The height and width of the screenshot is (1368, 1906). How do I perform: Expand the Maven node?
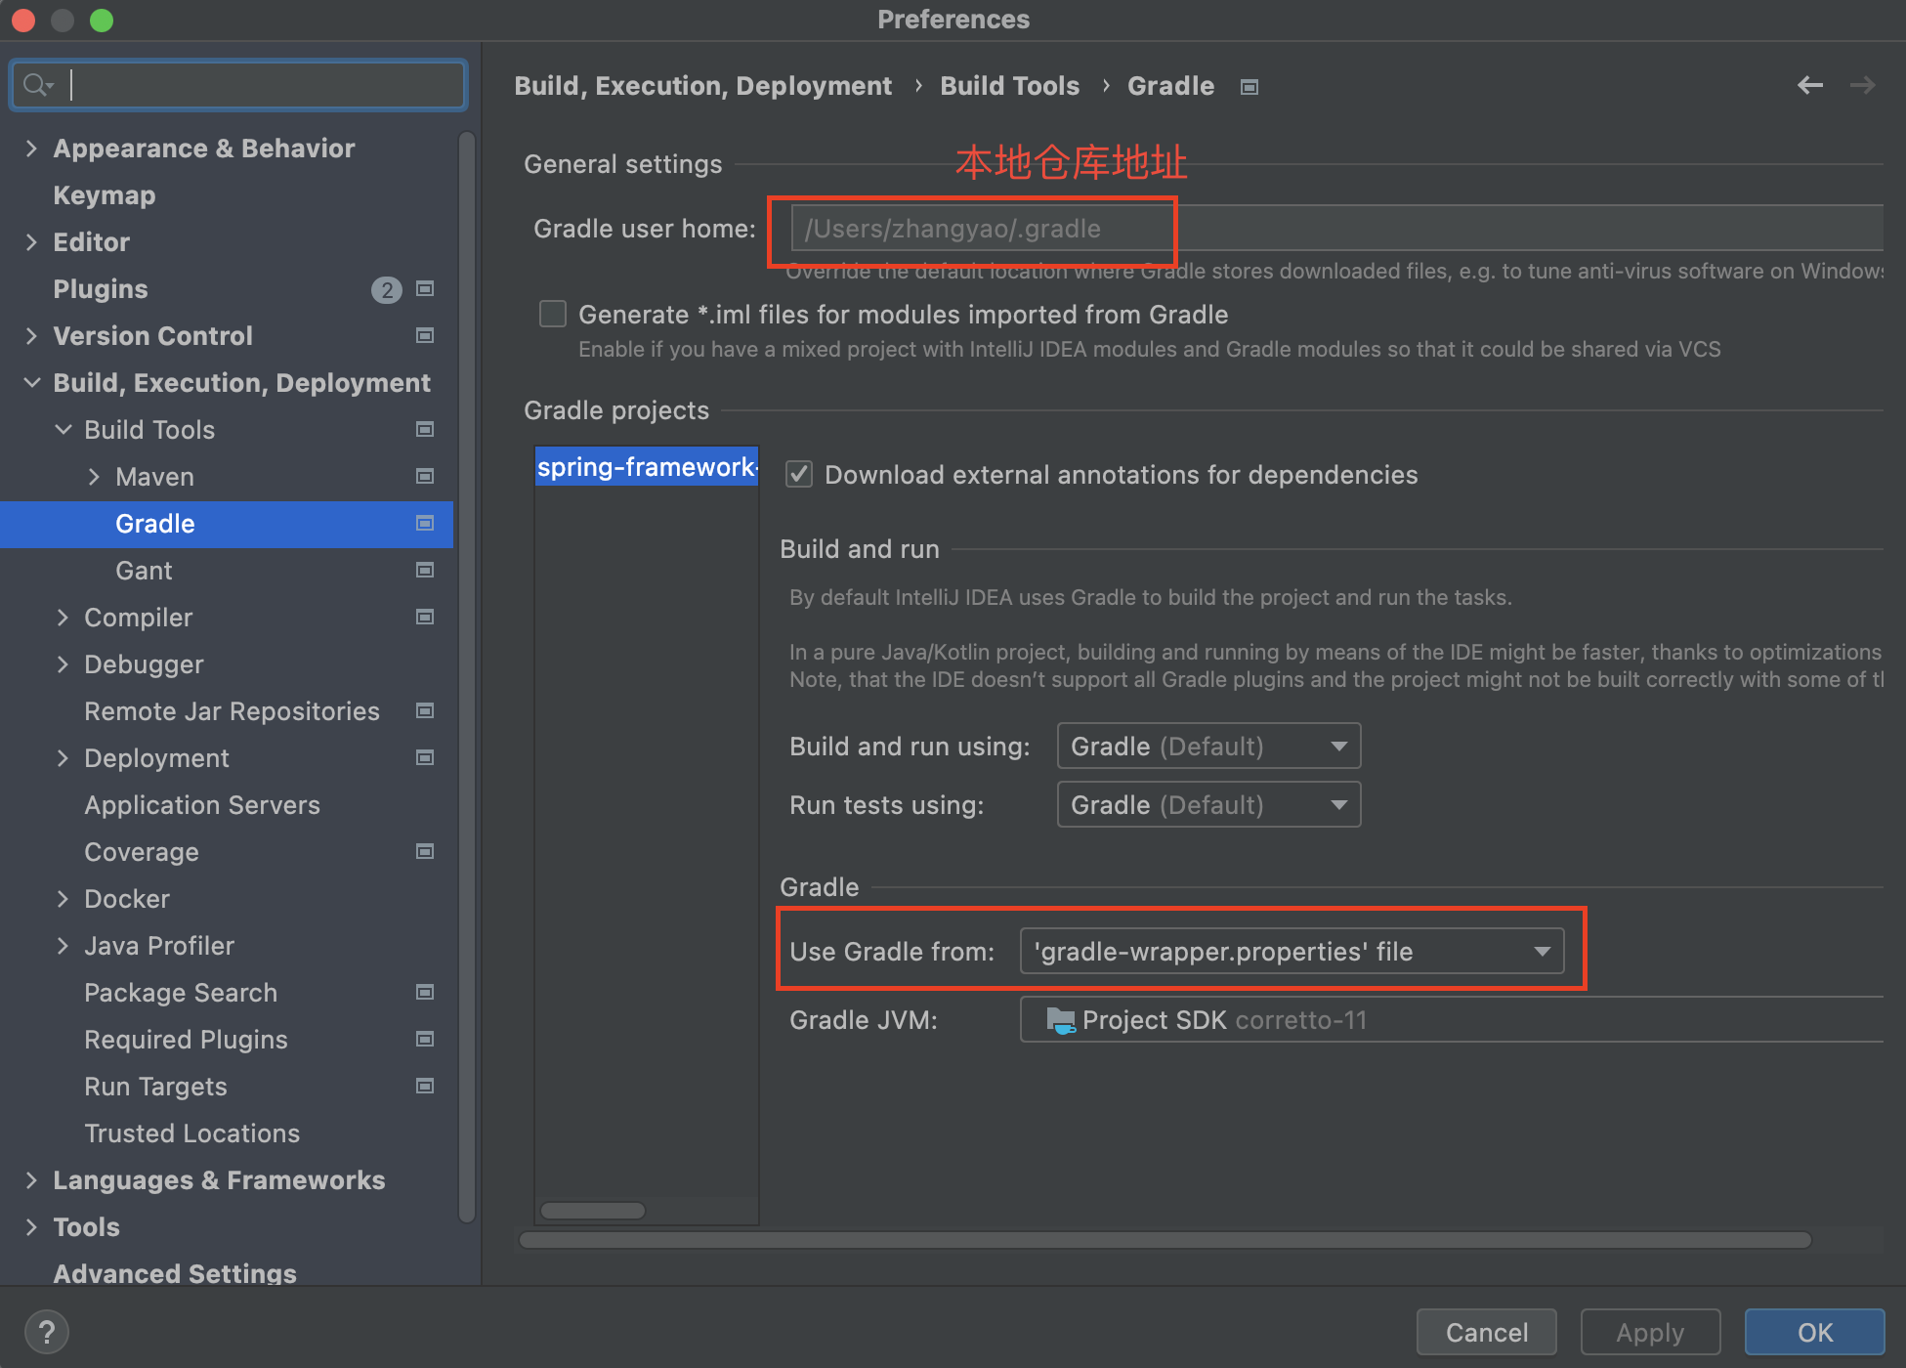coord(94,477)
